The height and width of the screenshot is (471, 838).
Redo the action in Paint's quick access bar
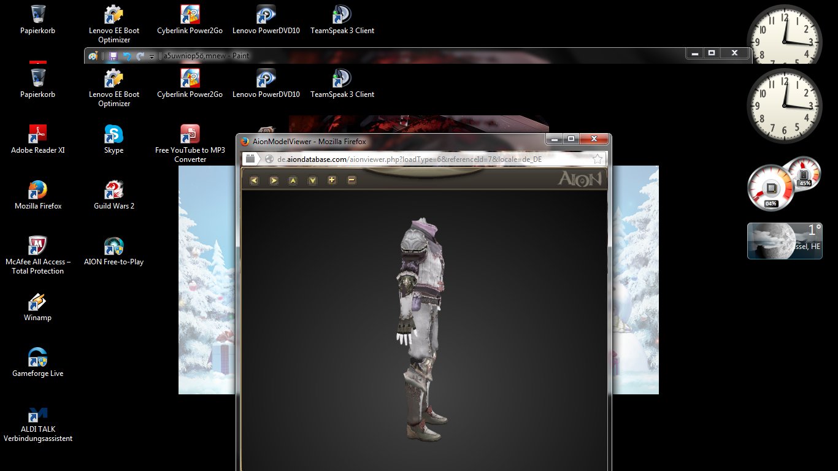click(140, 56)
